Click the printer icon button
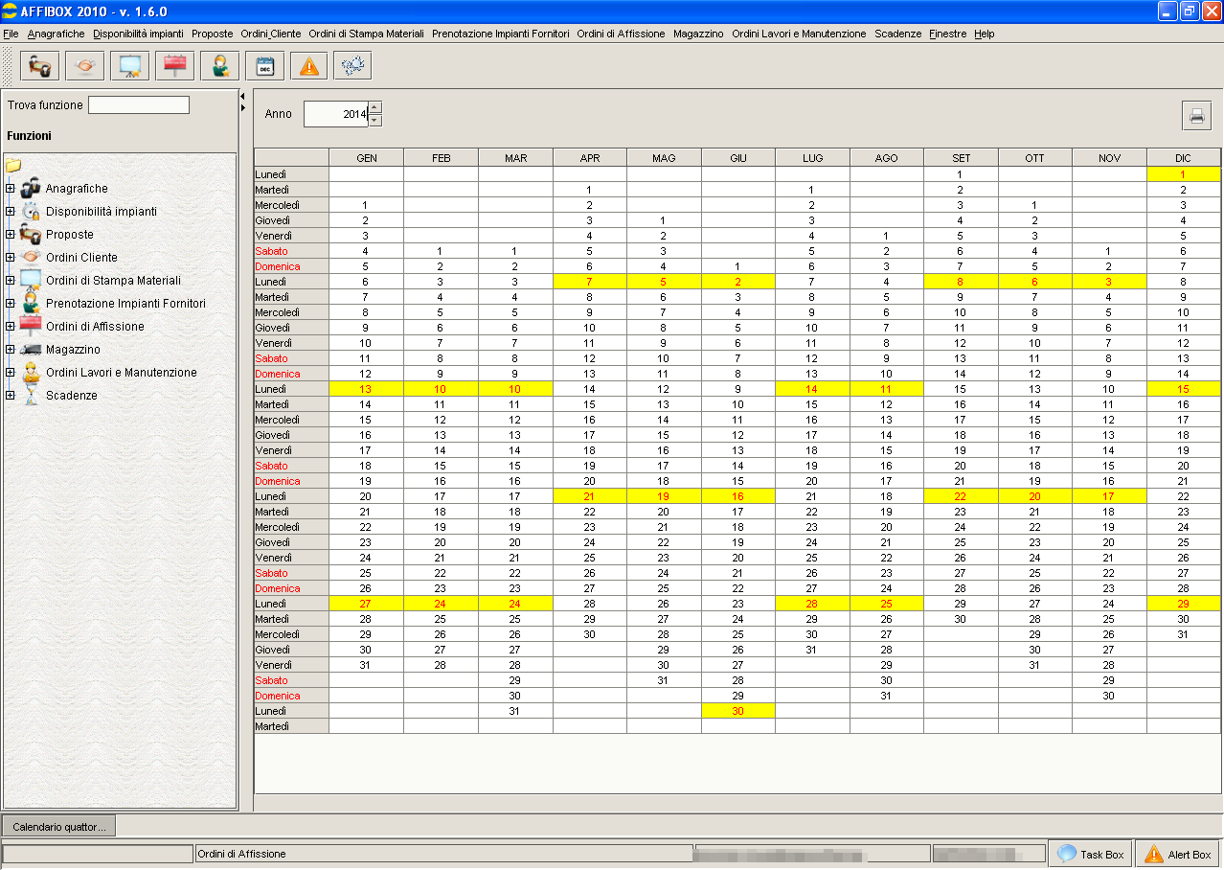1224x870 pixels. (1196, 116)
